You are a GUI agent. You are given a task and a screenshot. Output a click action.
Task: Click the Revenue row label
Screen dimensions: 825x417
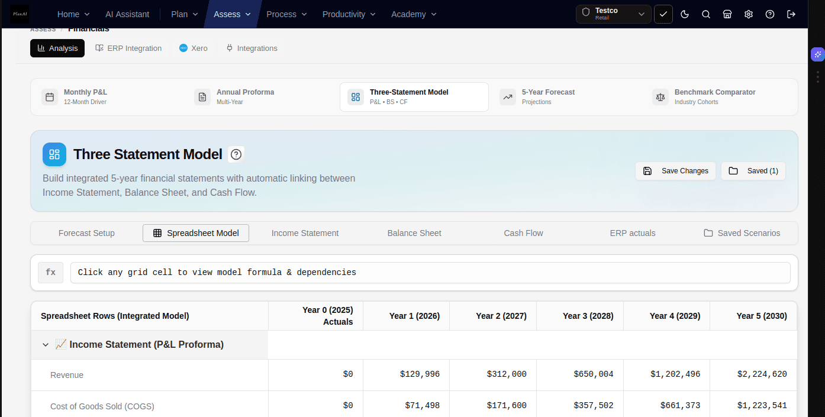(67, 375)
